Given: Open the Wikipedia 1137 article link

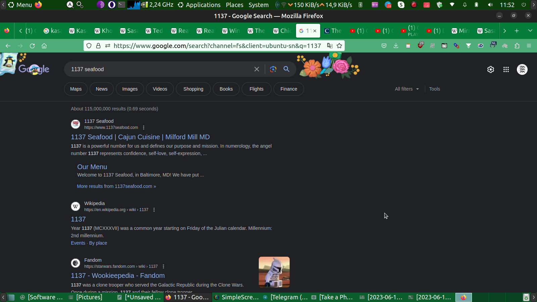Looking at the screenshot, I should coord(78,219).
